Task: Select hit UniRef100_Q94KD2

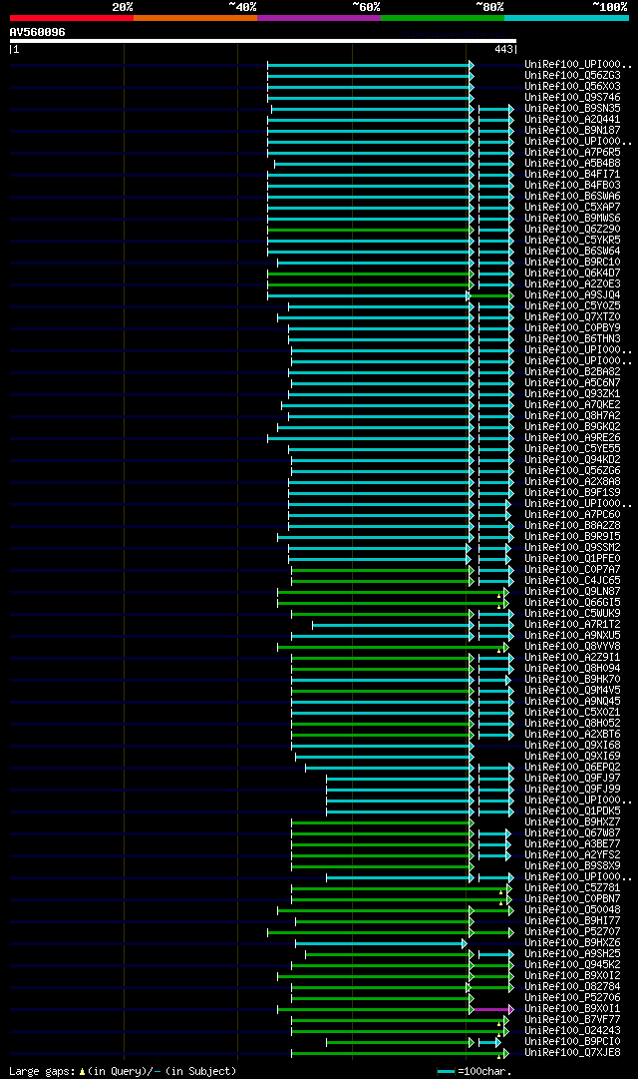Action: point(572,461)
